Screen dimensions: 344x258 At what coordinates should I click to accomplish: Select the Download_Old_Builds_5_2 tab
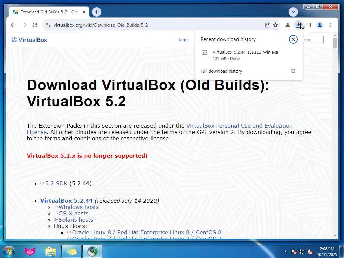(x=49, y=12)
